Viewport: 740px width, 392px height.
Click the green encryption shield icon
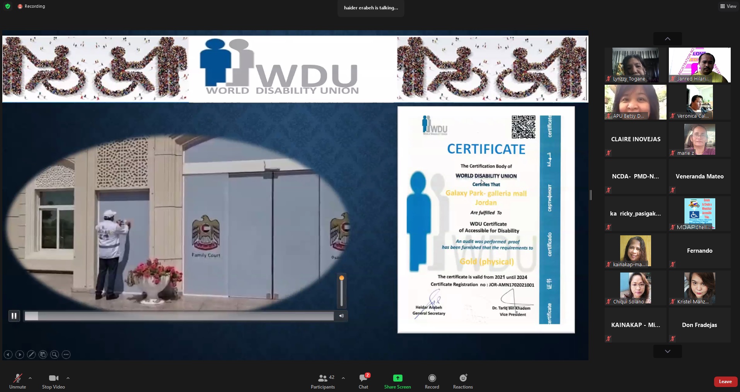click(8, 6)
